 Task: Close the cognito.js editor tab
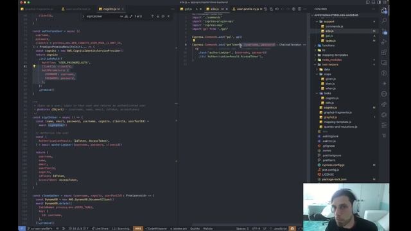click(x=123, y=9)
